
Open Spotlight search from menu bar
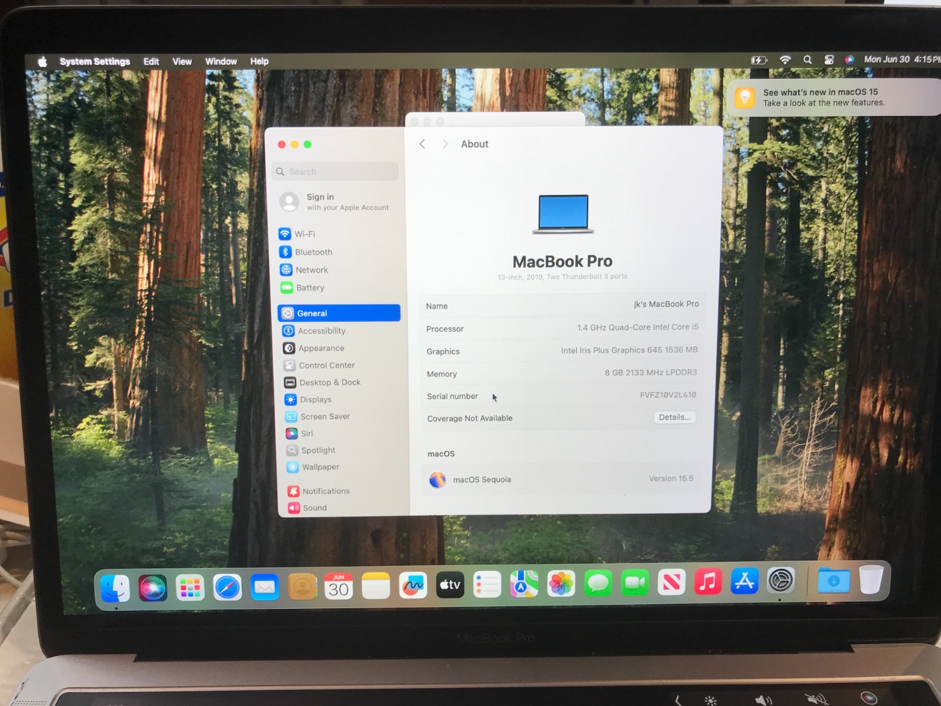point(807,60)
